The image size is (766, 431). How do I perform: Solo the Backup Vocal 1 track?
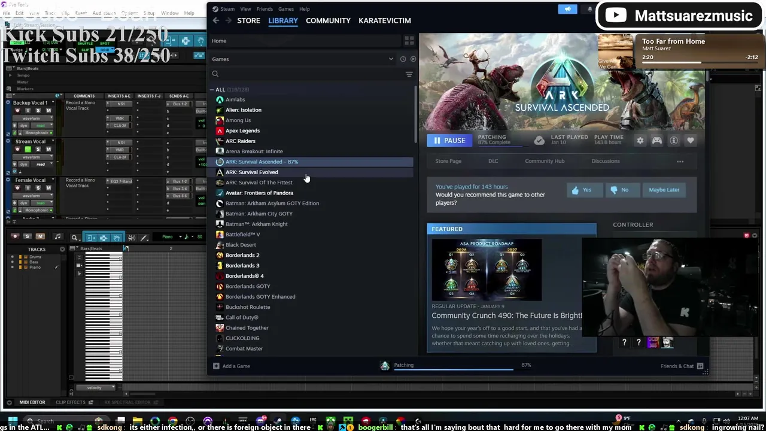click(x=38, y=111)
